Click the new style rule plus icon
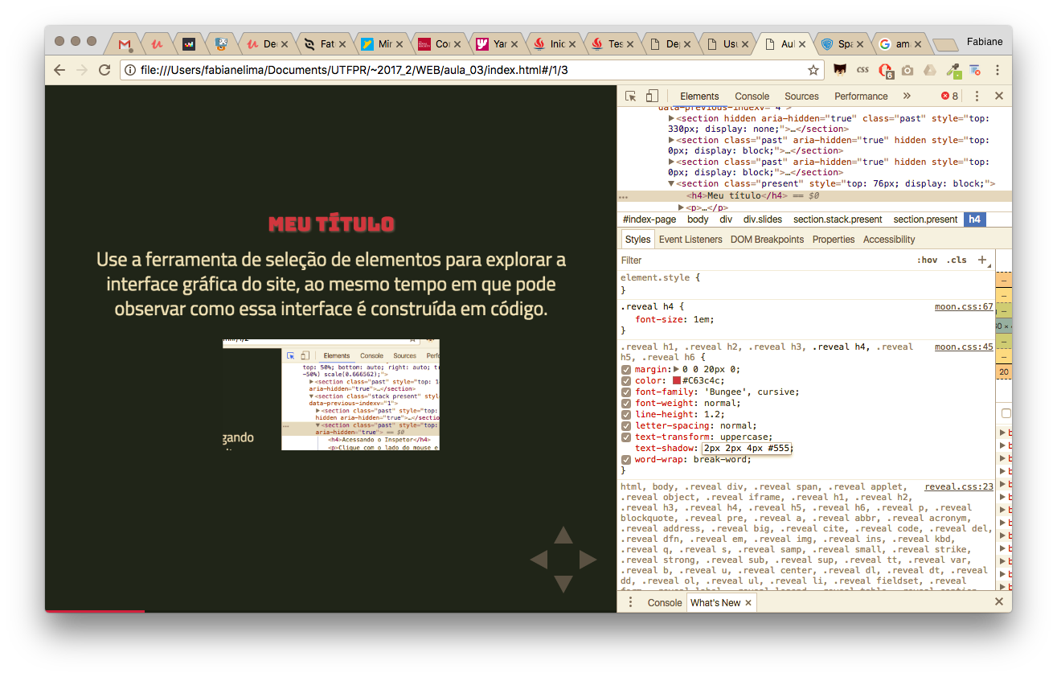 (982, 260)
